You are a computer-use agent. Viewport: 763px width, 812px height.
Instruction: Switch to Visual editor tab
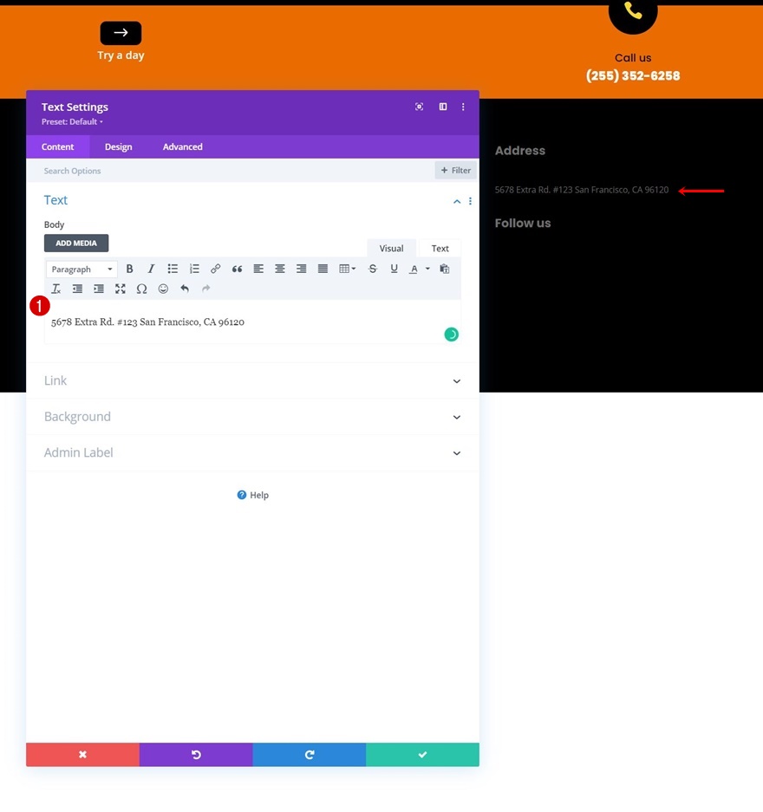click(391, 248)
